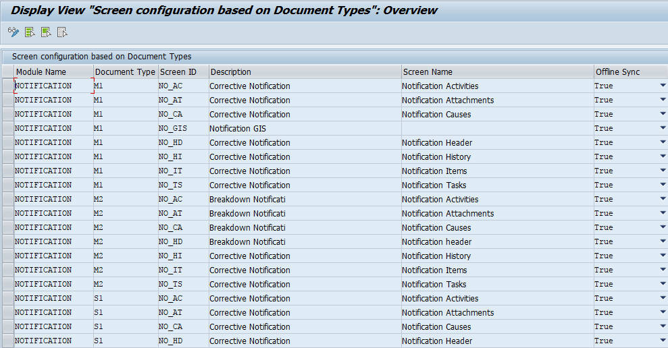668x348 pixels.
Task: Open Offline Sync dropdown for M2 NO_TS row
Action: point(663,285)
